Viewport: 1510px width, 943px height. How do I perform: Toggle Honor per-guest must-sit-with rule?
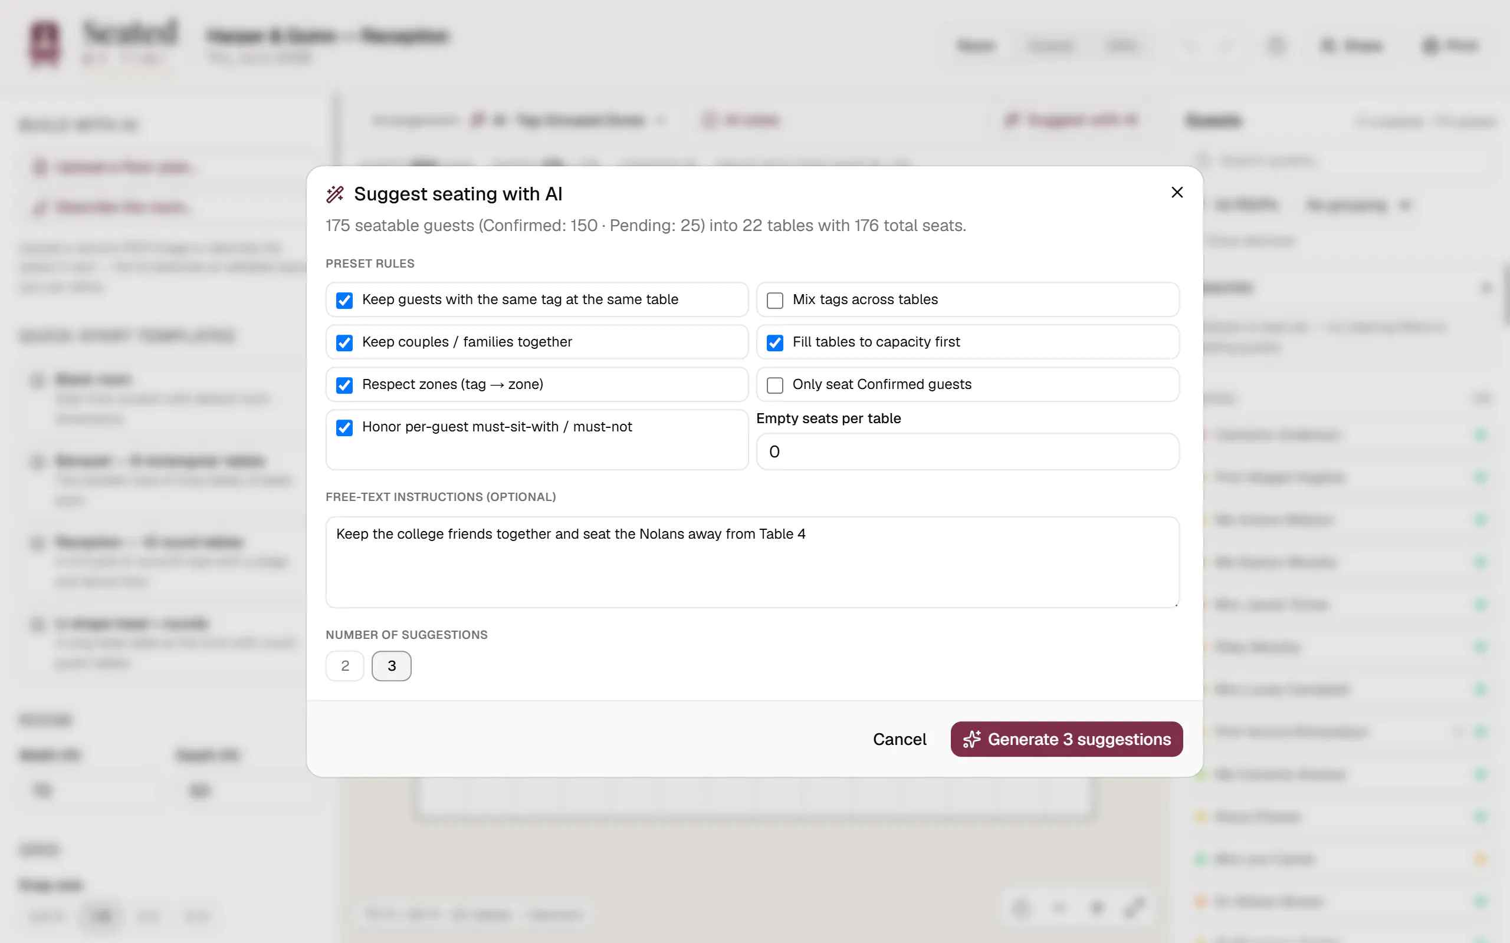[x=344, y=427]
